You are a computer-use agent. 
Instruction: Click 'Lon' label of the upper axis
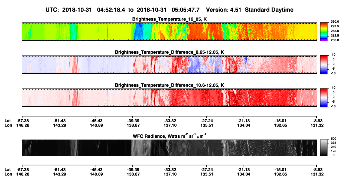(x=8, y=125)
